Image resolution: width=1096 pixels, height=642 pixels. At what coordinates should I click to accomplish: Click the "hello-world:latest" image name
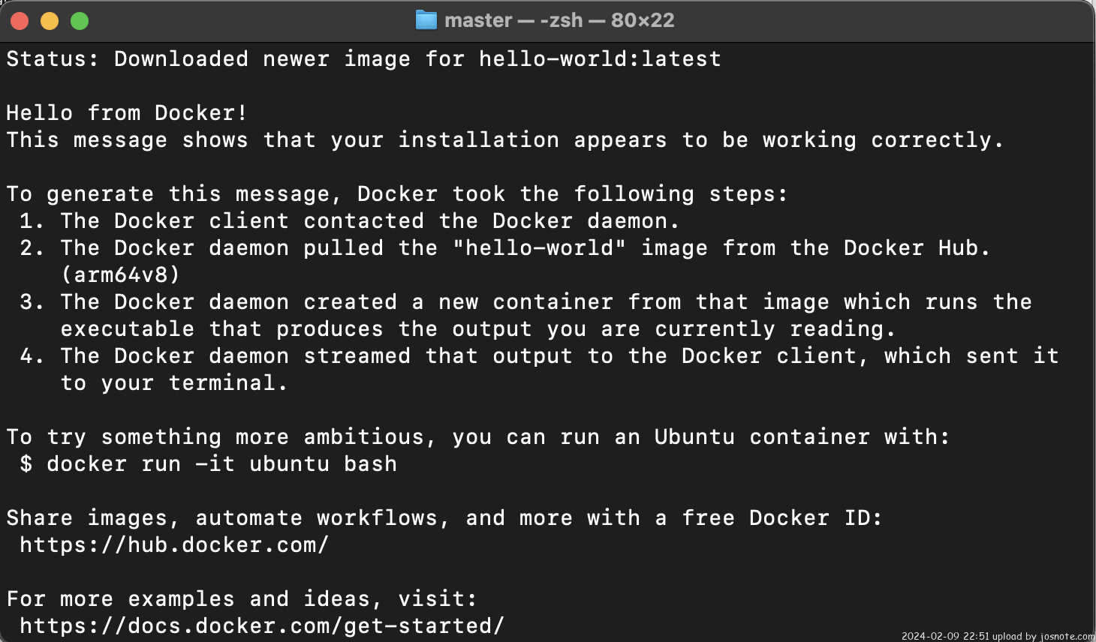pos(600,59)
